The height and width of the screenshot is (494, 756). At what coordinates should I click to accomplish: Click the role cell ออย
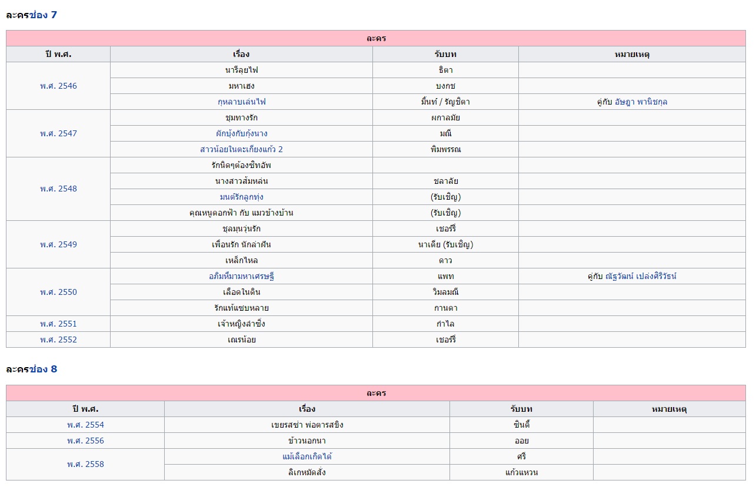[x=521, y=441]
